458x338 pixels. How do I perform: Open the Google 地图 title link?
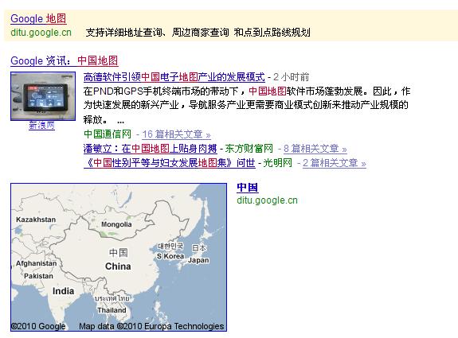(x=38, y=18)
